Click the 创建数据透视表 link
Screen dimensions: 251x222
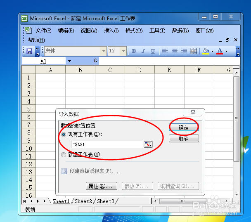94,171
